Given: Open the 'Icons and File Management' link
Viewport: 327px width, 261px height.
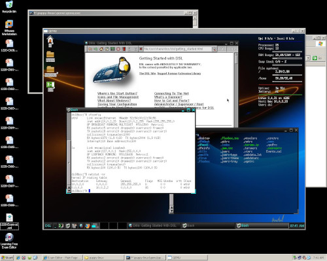Looking at the screenshot, I should tap(118, 97).
